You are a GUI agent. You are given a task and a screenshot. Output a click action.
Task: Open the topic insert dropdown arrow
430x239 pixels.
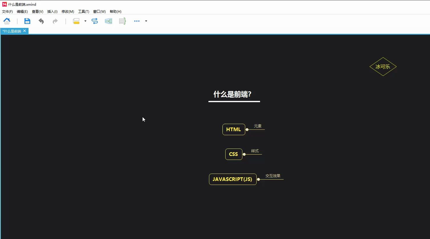pos(85,21)
